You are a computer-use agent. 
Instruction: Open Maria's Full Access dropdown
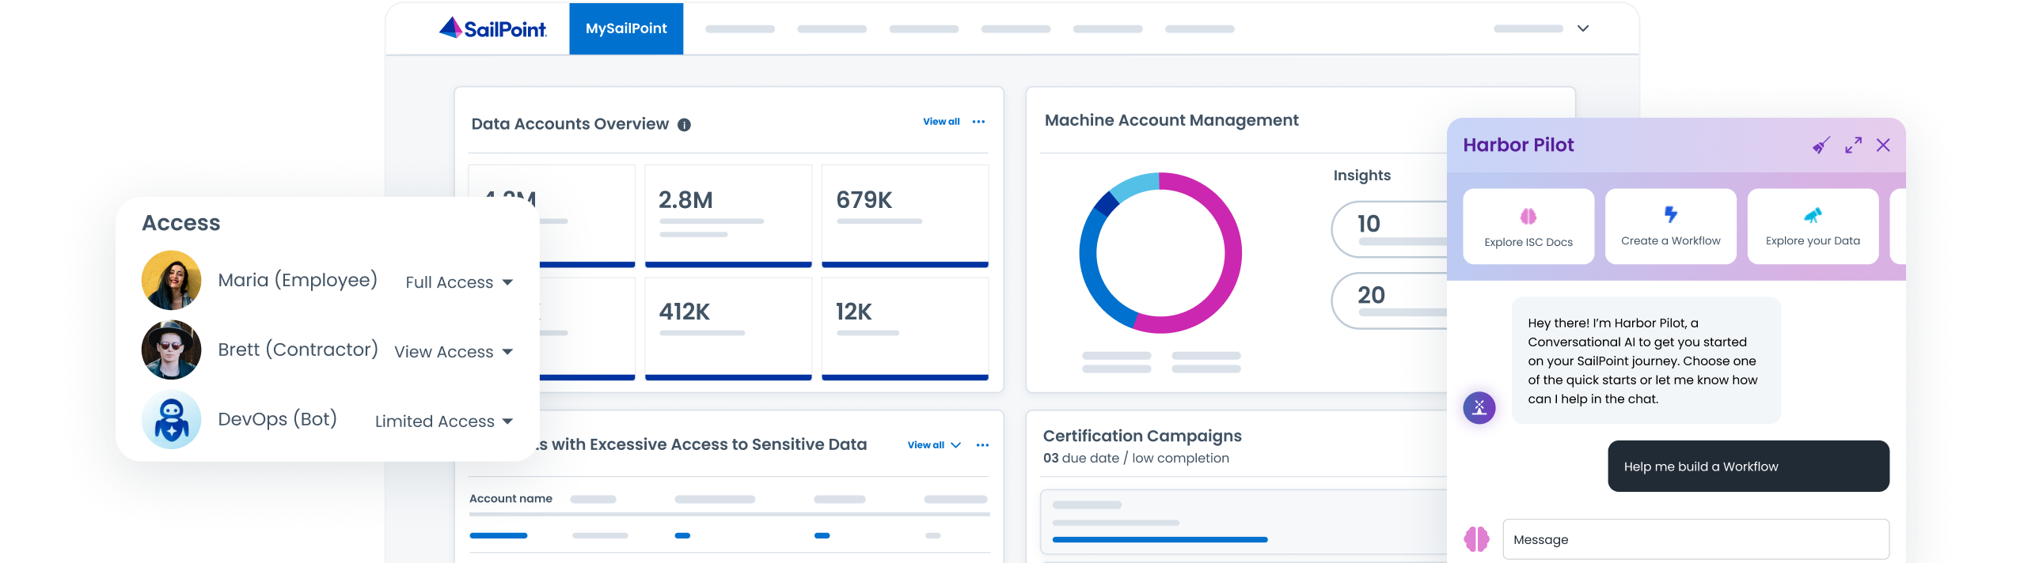coord(459,282)
